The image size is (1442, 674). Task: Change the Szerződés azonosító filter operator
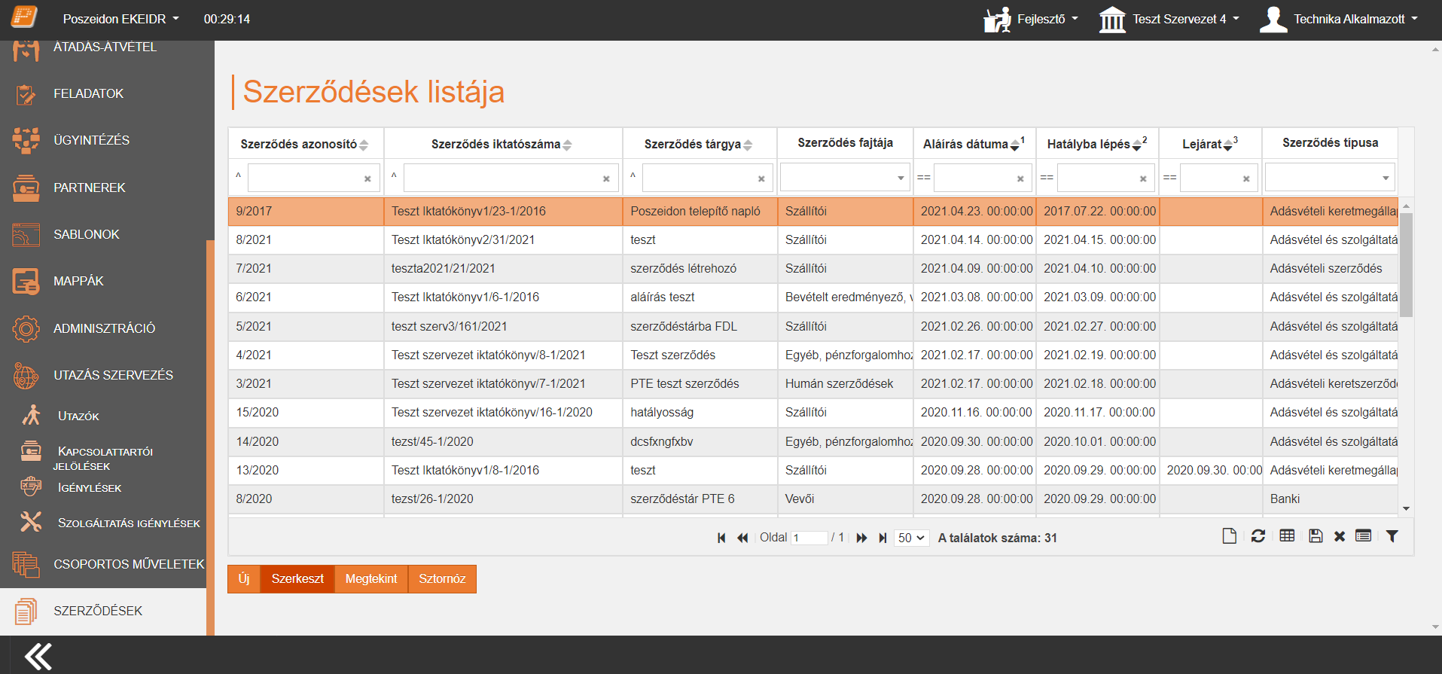239,176
